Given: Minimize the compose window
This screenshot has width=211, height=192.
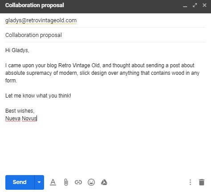Looking at the screenshot, I should pos(185,6).
